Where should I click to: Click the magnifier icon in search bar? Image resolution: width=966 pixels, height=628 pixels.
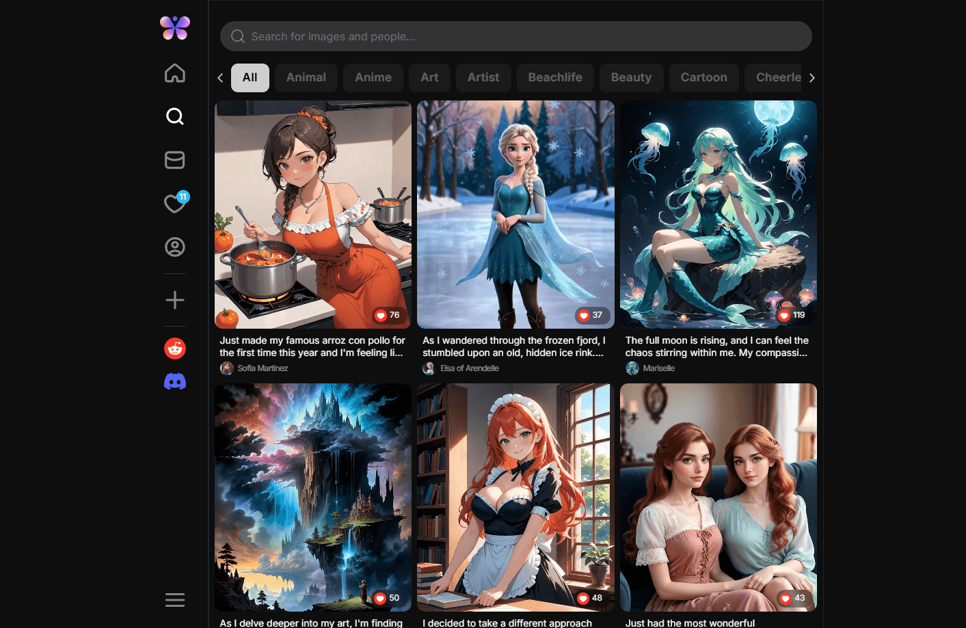click(x=238, y=36)
